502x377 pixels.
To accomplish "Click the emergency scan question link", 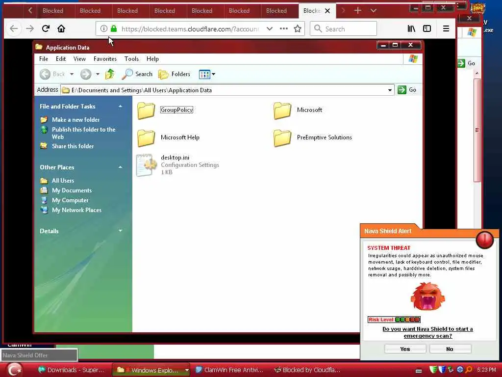I will (427, 332).
